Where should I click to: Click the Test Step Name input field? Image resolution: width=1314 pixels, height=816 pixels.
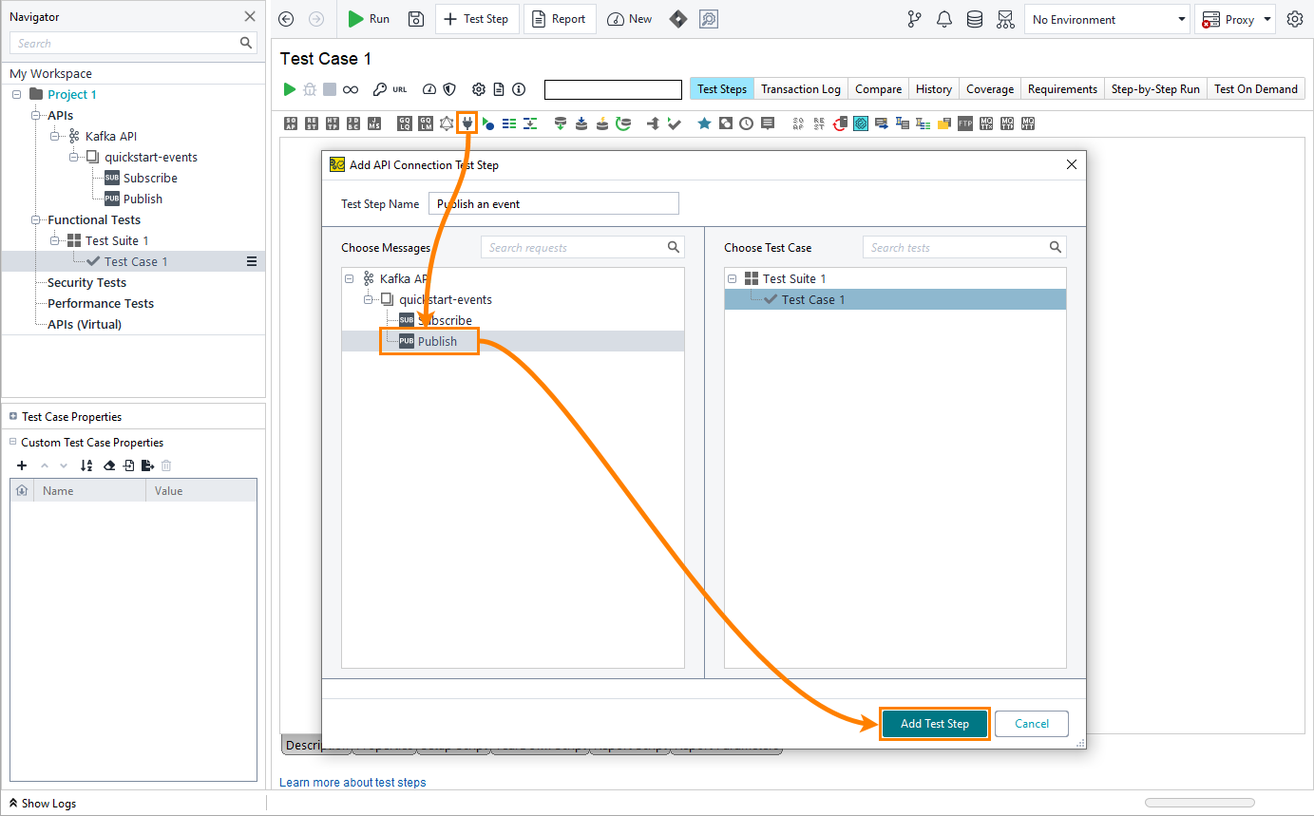(554, 203)
